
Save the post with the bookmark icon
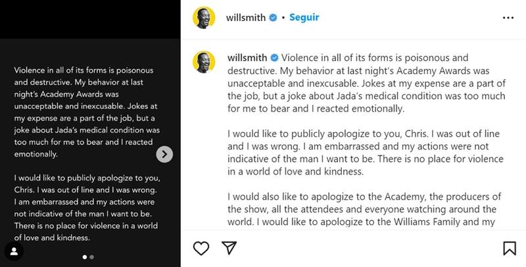click(509, 249)
